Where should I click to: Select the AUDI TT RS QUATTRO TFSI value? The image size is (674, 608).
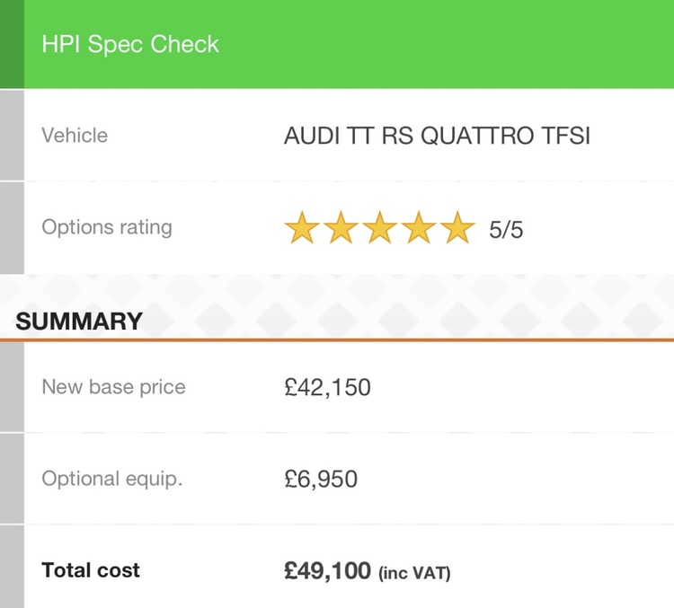tap(437, 136)
